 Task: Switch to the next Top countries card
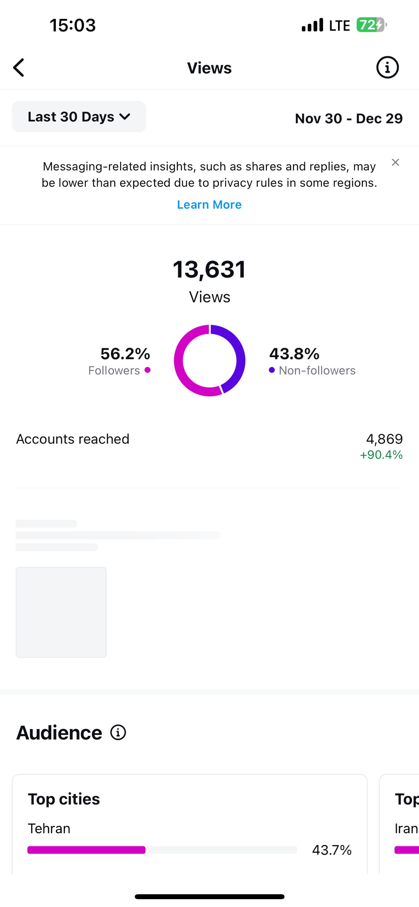399,824
